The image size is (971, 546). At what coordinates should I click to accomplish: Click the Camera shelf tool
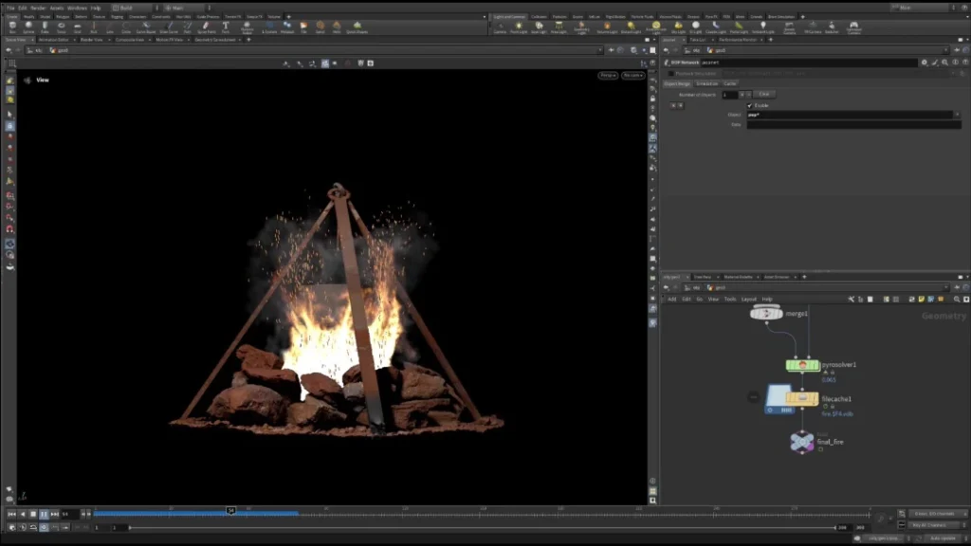pos(500,27)
